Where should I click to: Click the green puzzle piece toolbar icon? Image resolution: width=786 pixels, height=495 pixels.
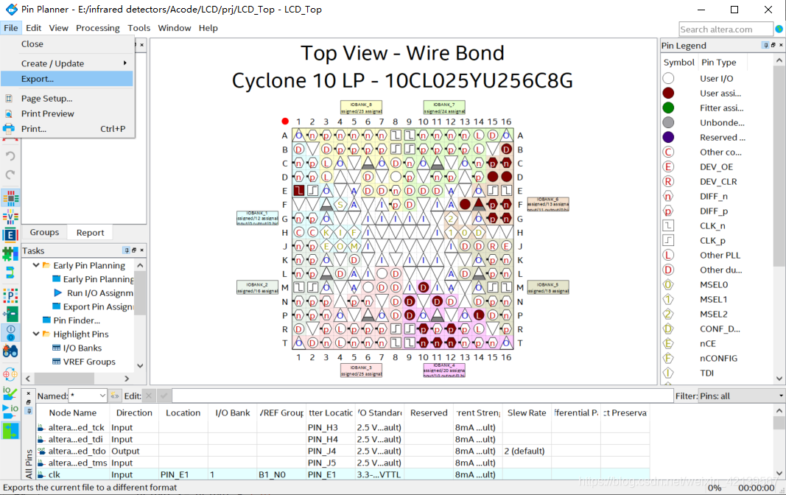[10, 253]
